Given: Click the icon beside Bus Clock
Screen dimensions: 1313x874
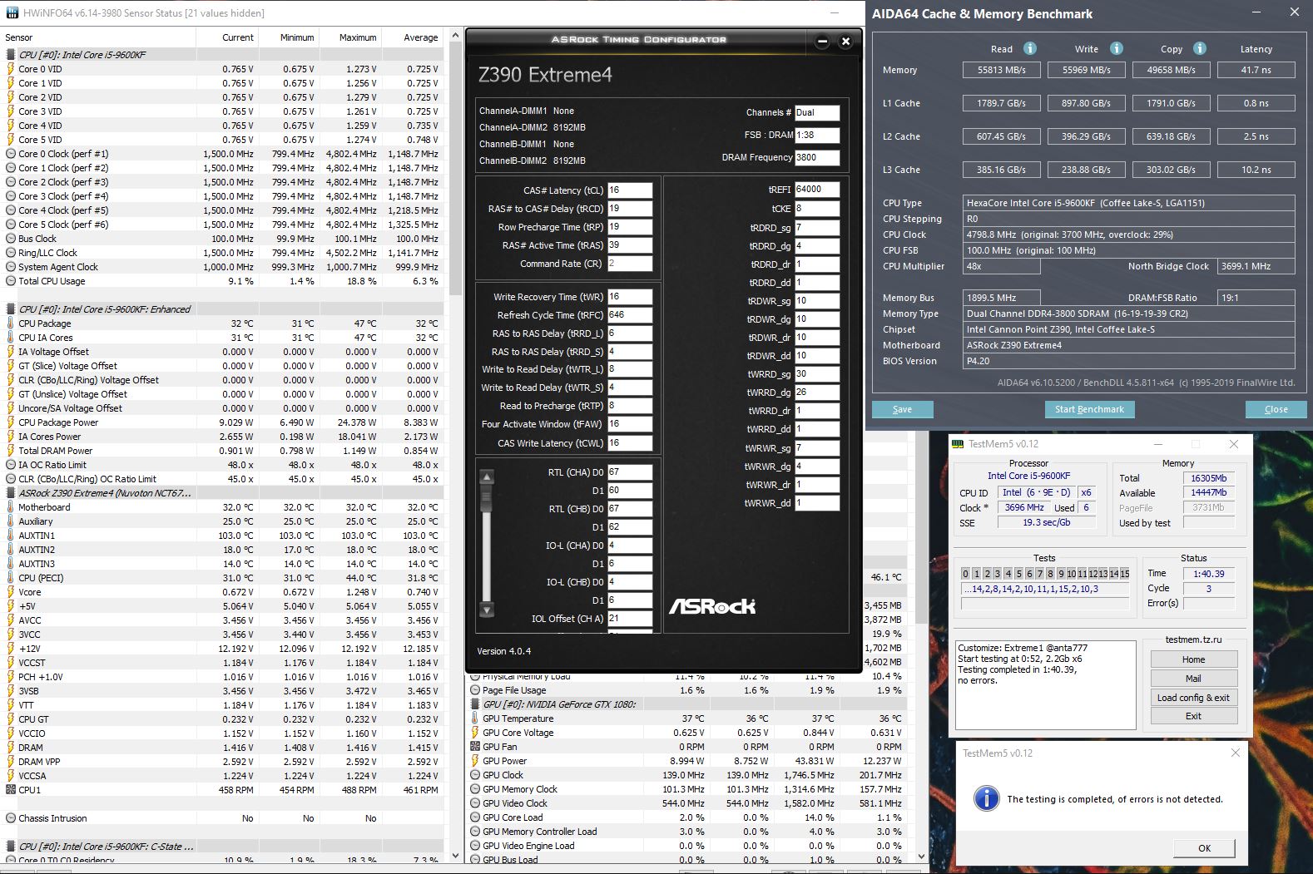Looking at the screenshot, I should click(11, 239).
